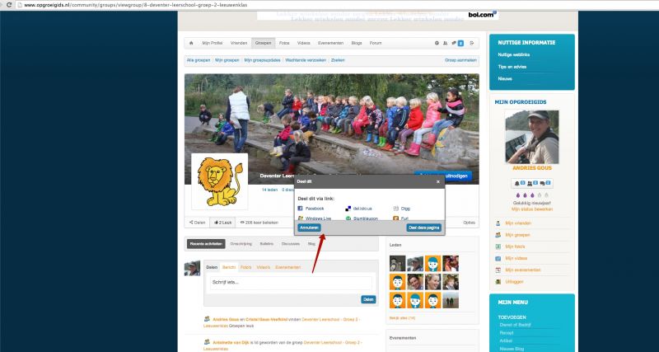Screen dimensions: 659x352
Task: Open the 'Mijn vrienden' sidebar icon link
Action: click(498, 223)
